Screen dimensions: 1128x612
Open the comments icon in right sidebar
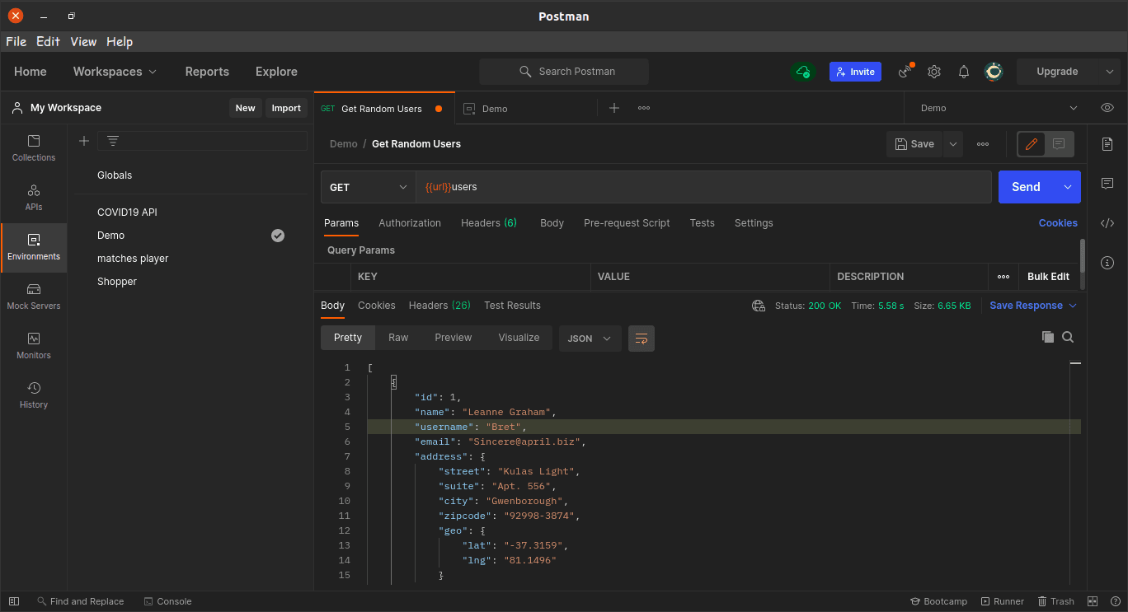tap(1107, 184)
